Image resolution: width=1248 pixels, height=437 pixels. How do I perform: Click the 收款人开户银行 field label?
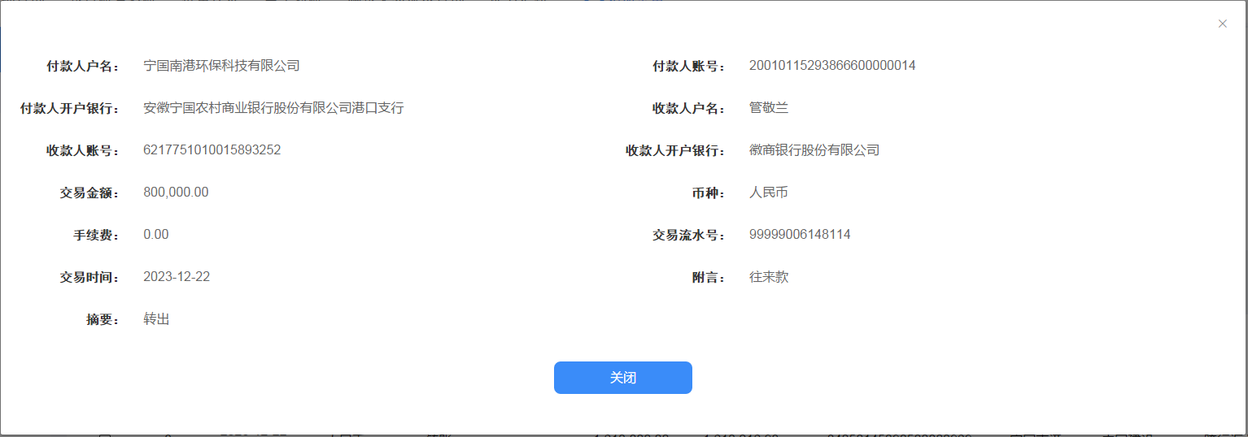click(x=675, y=151)
